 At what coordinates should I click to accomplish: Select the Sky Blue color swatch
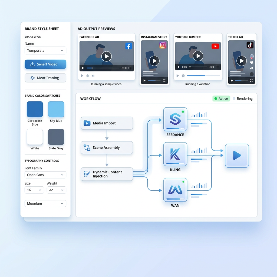[56, 109]
